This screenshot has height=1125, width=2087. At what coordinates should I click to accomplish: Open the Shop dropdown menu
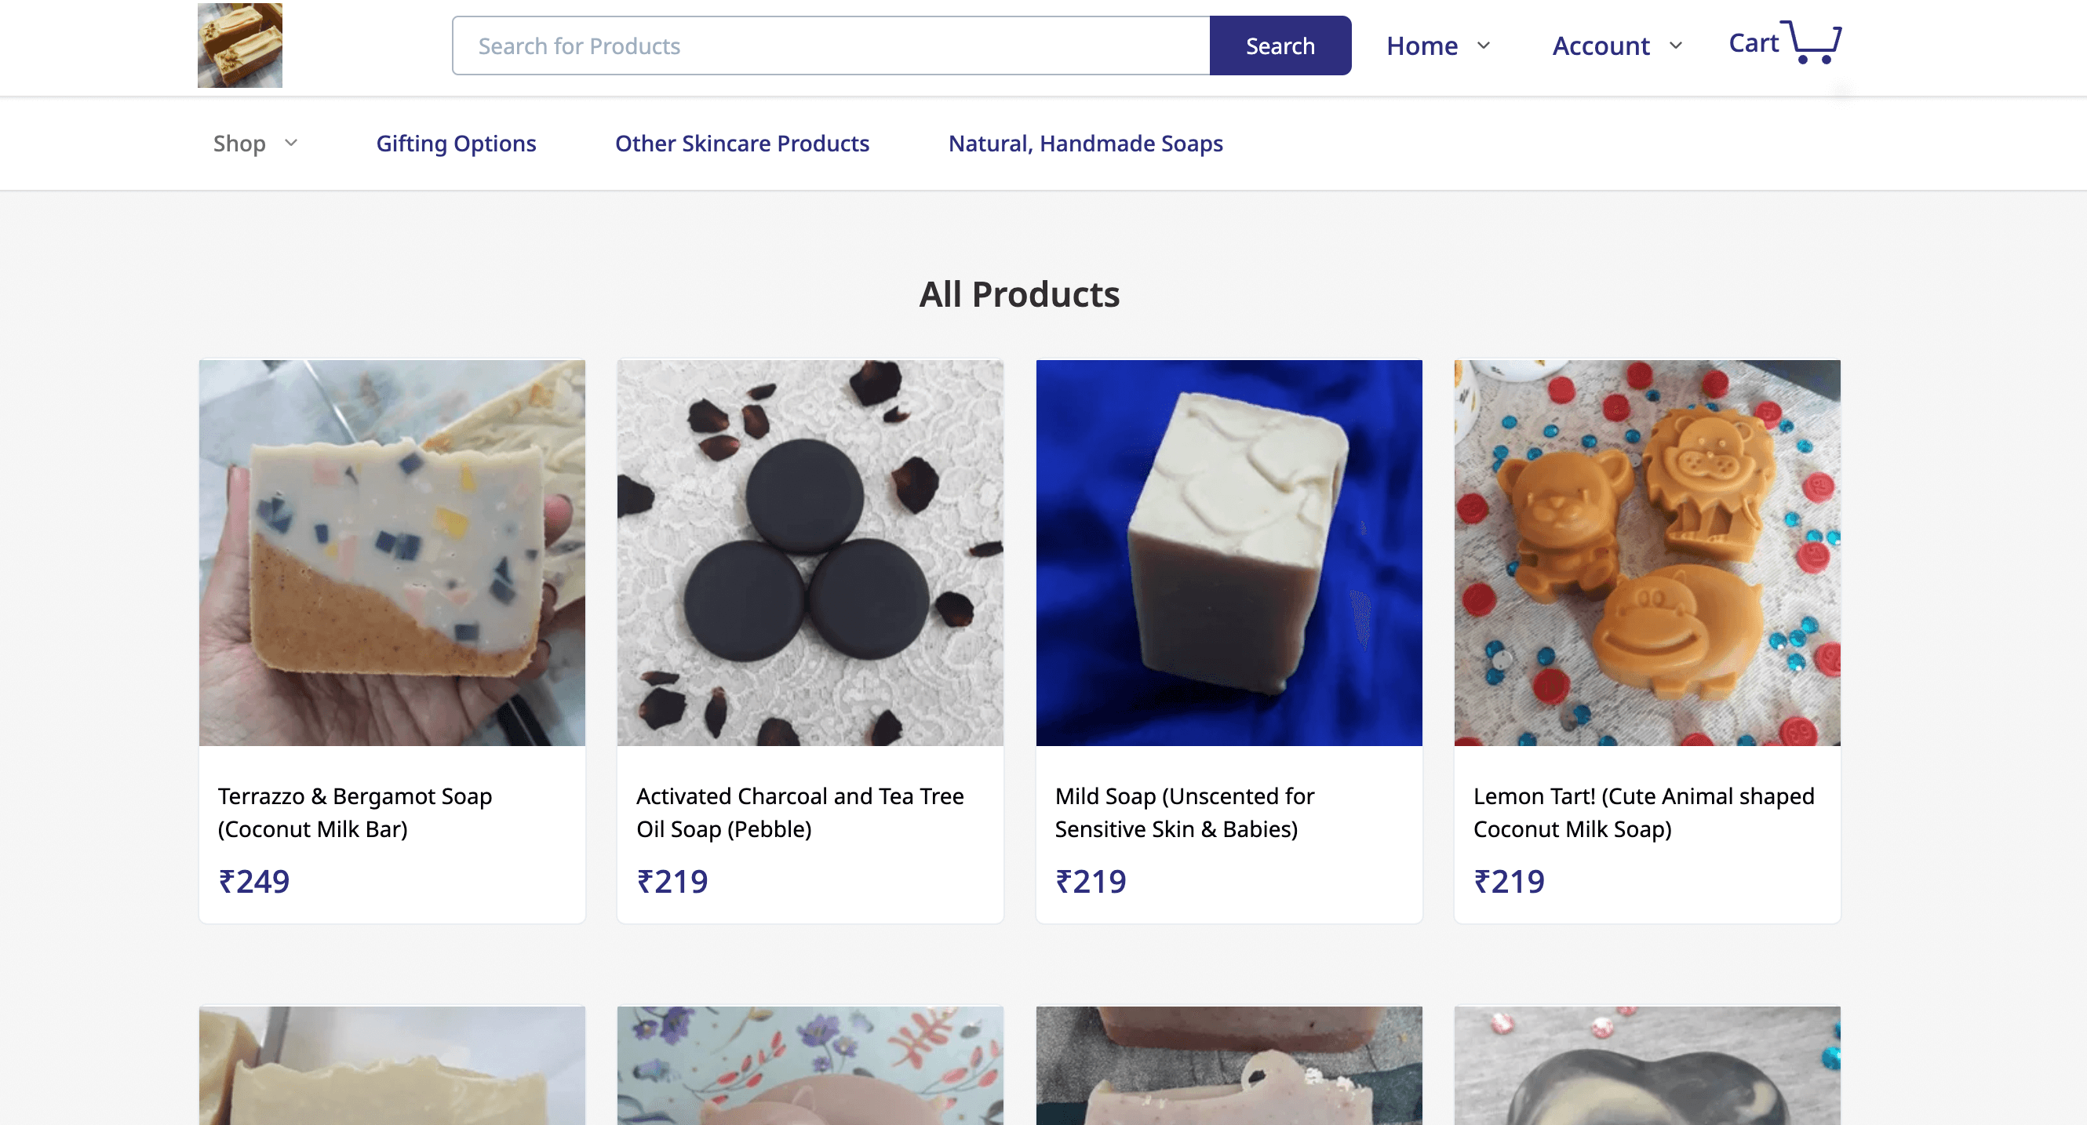tap(254, 144)
